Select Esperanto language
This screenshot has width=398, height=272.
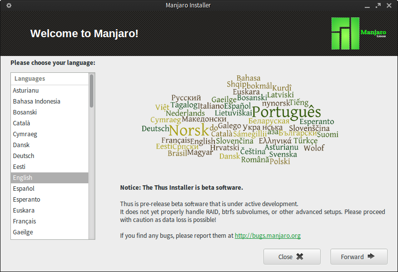(50, 200)
